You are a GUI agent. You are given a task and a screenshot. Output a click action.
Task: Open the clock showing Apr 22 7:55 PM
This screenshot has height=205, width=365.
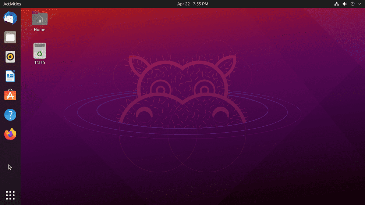click(193, 4)
